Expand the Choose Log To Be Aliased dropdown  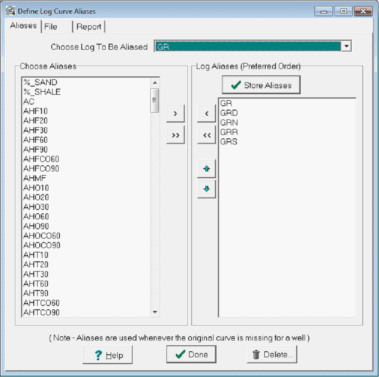coord(346,46)
